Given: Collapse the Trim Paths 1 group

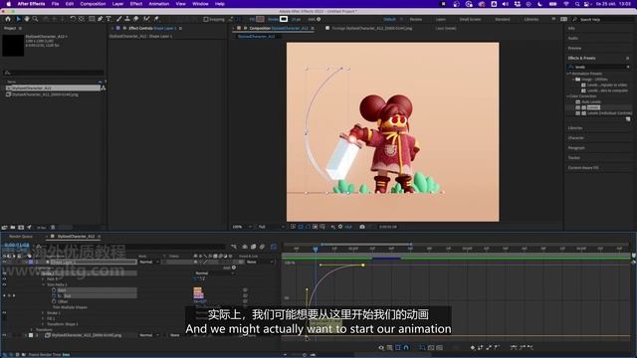Looking at the screenshot, I should point(44,285).
